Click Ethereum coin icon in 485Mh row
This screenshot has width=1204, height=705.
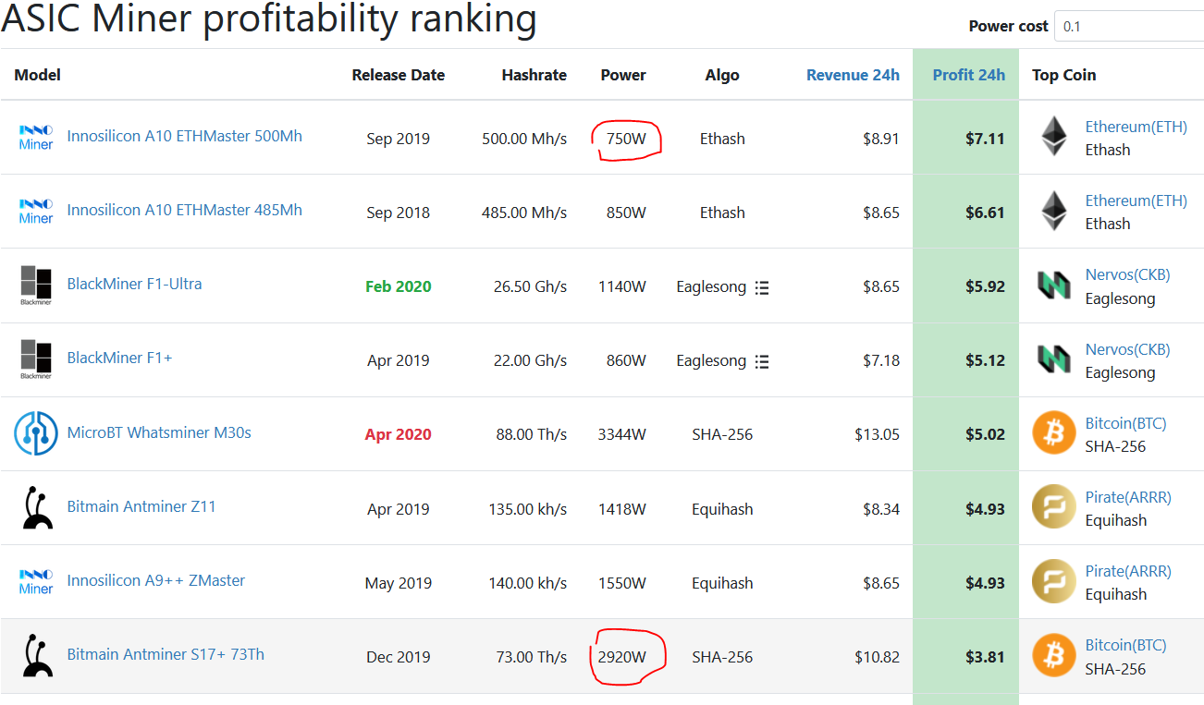[1053, 211]
